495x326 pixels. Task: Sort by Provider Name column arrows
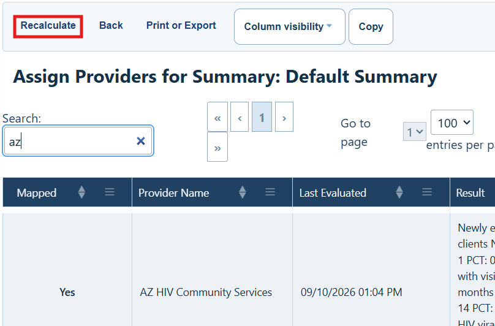(243, 192)
